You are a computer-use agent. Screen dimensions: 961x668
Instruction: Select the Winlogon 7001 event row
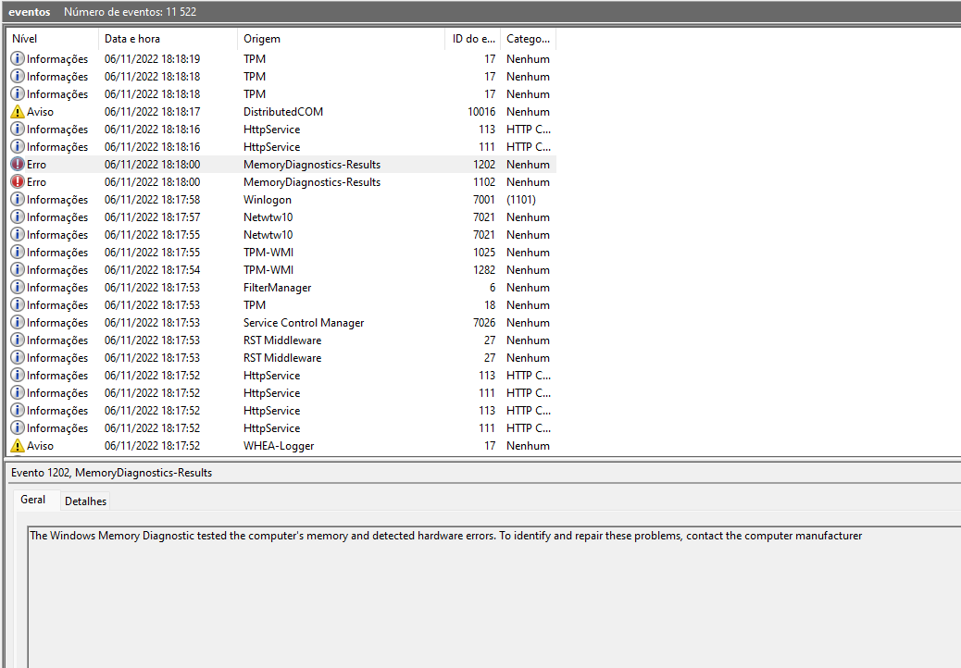pos(268,199)
